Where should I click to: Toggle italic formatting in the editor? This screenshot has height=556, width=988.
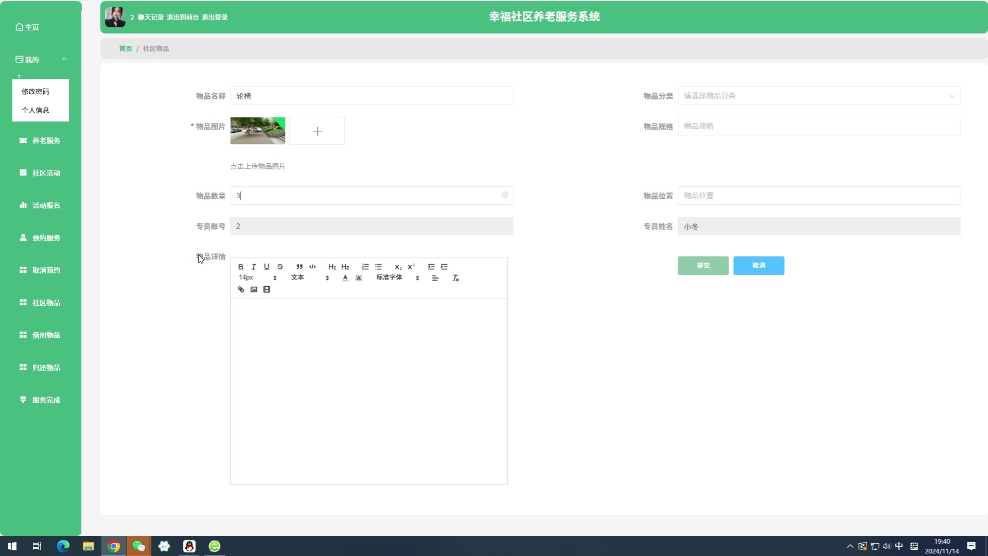[253, 267]
